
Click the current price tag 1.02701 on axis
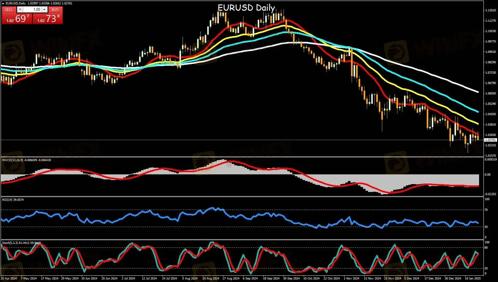coord(490,140)
